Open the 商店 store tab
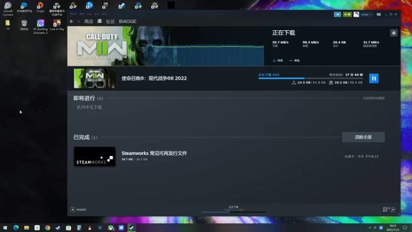Screen dimensions: 412x232 click(x=89, y=21)
